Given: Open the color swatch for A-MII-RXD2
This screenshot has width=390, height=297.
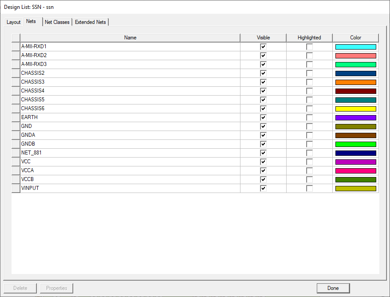Looking at the screenshot, I should (x=355, y=55).
